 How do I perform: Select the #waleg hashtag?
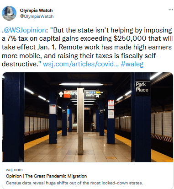pos(132,64)
